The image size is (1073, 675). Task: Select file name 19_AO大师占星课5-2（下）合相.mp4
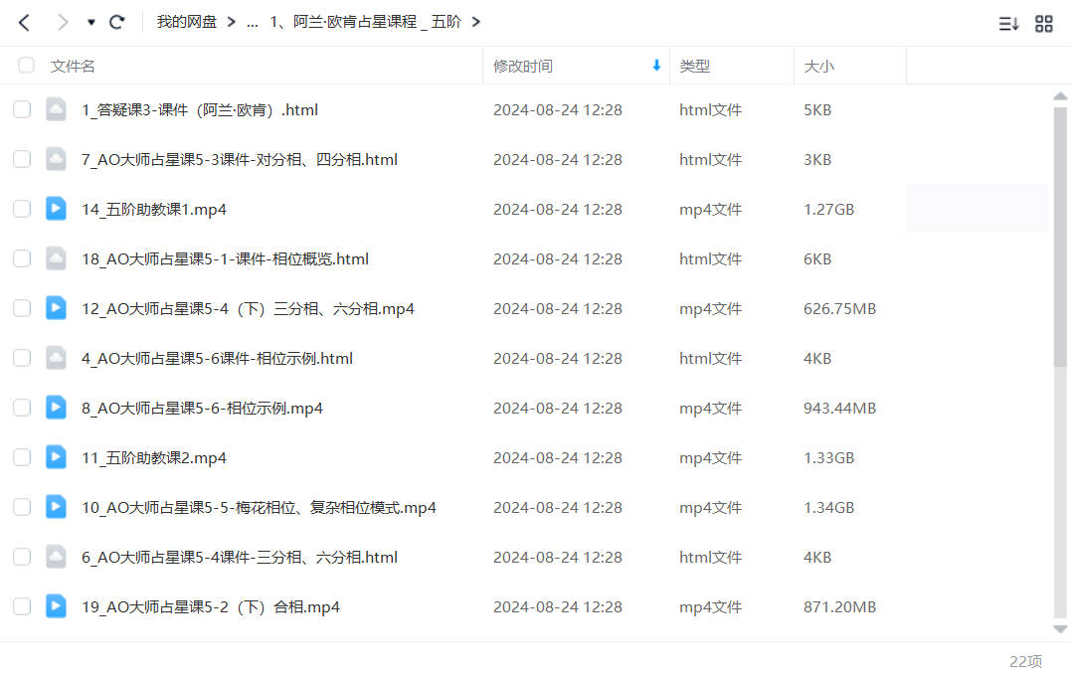[211, 607]
